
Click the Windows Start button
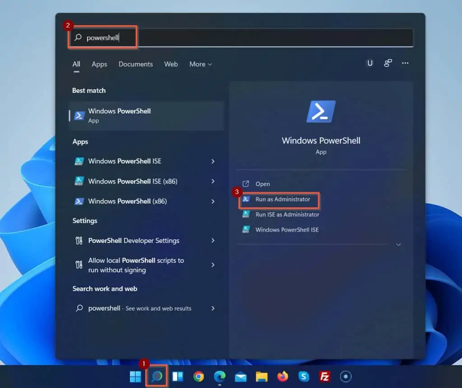pos(135,376)
